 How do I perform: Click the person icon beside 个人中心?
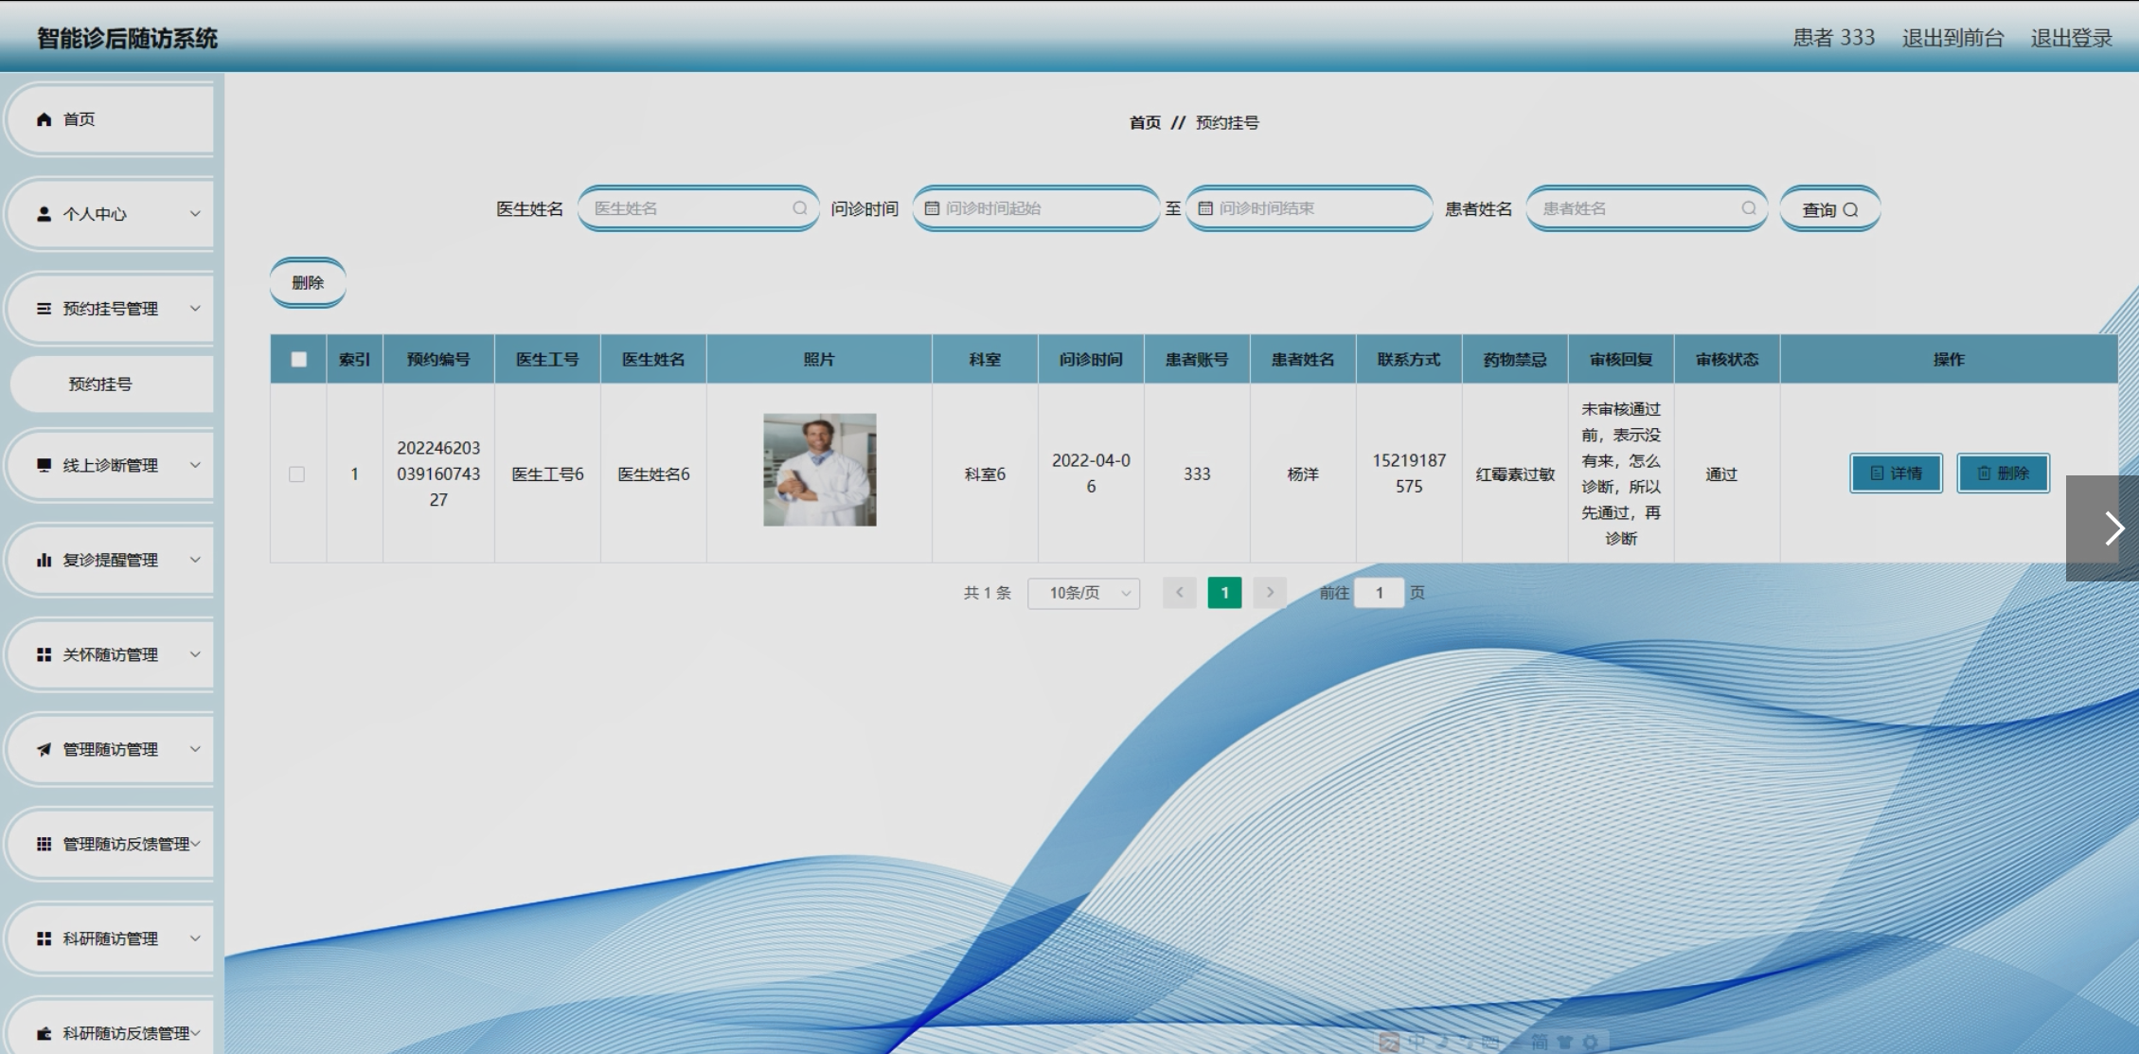[44, 214]
